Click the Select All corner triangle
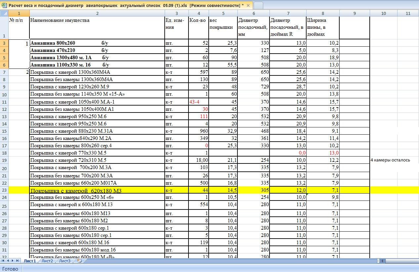The image size is (419, 272). (4, 13)
